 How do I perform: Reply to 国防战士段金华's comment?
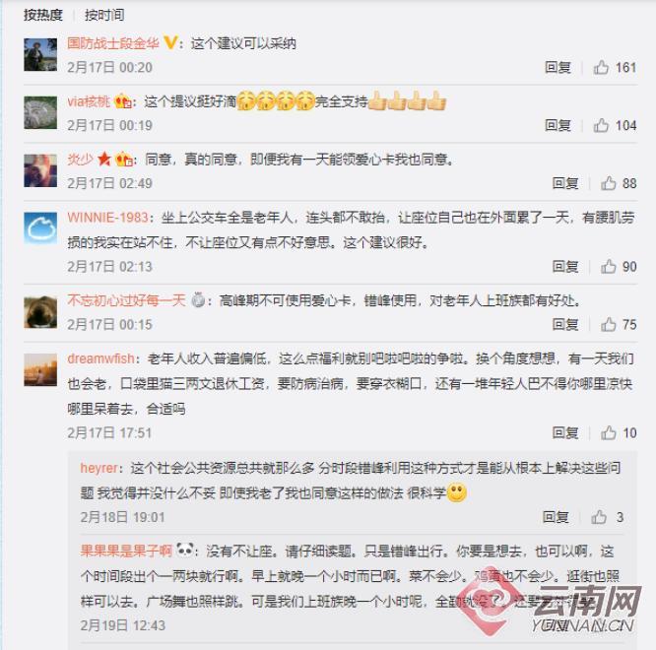(558, 67)
